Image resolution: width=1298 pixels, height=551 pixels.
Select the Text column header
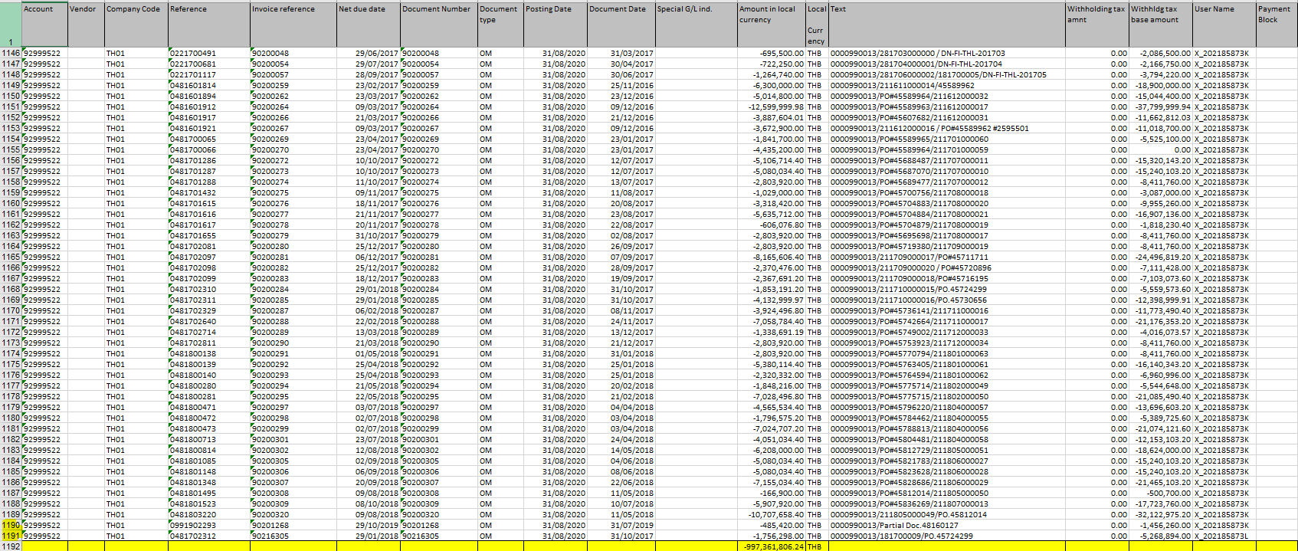pyautogui.click(x=947, y=25)
